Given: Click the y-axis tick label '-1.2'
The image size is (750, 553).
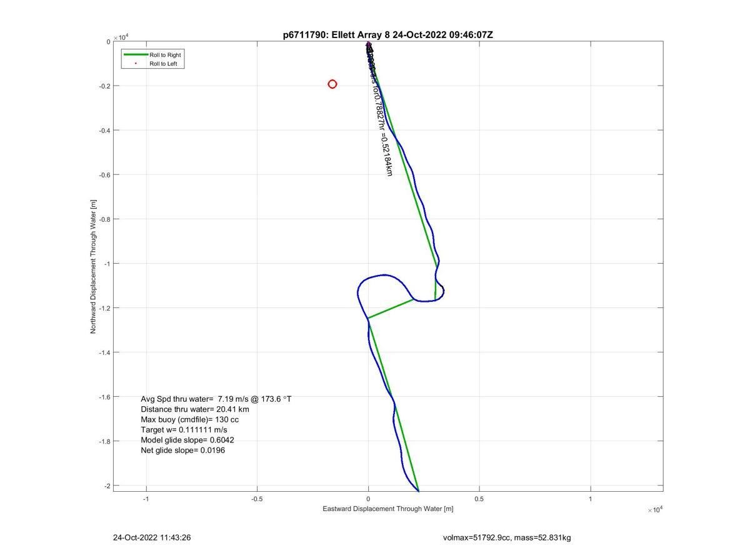Looking at the screenshot, I should pos(104,308).
